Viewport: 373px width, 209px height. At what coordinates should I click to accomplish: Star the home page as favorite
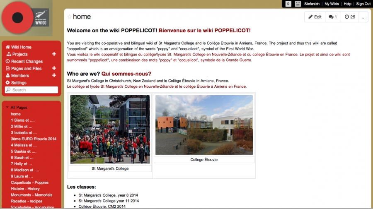70,17
